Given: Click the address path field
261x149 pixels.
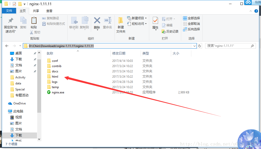Looking at the screenshot, I should click(x=110, y=46).
